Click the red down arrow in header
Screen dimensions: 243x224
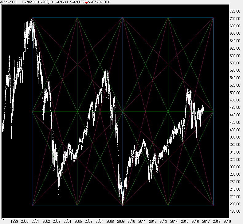(87, 2)
